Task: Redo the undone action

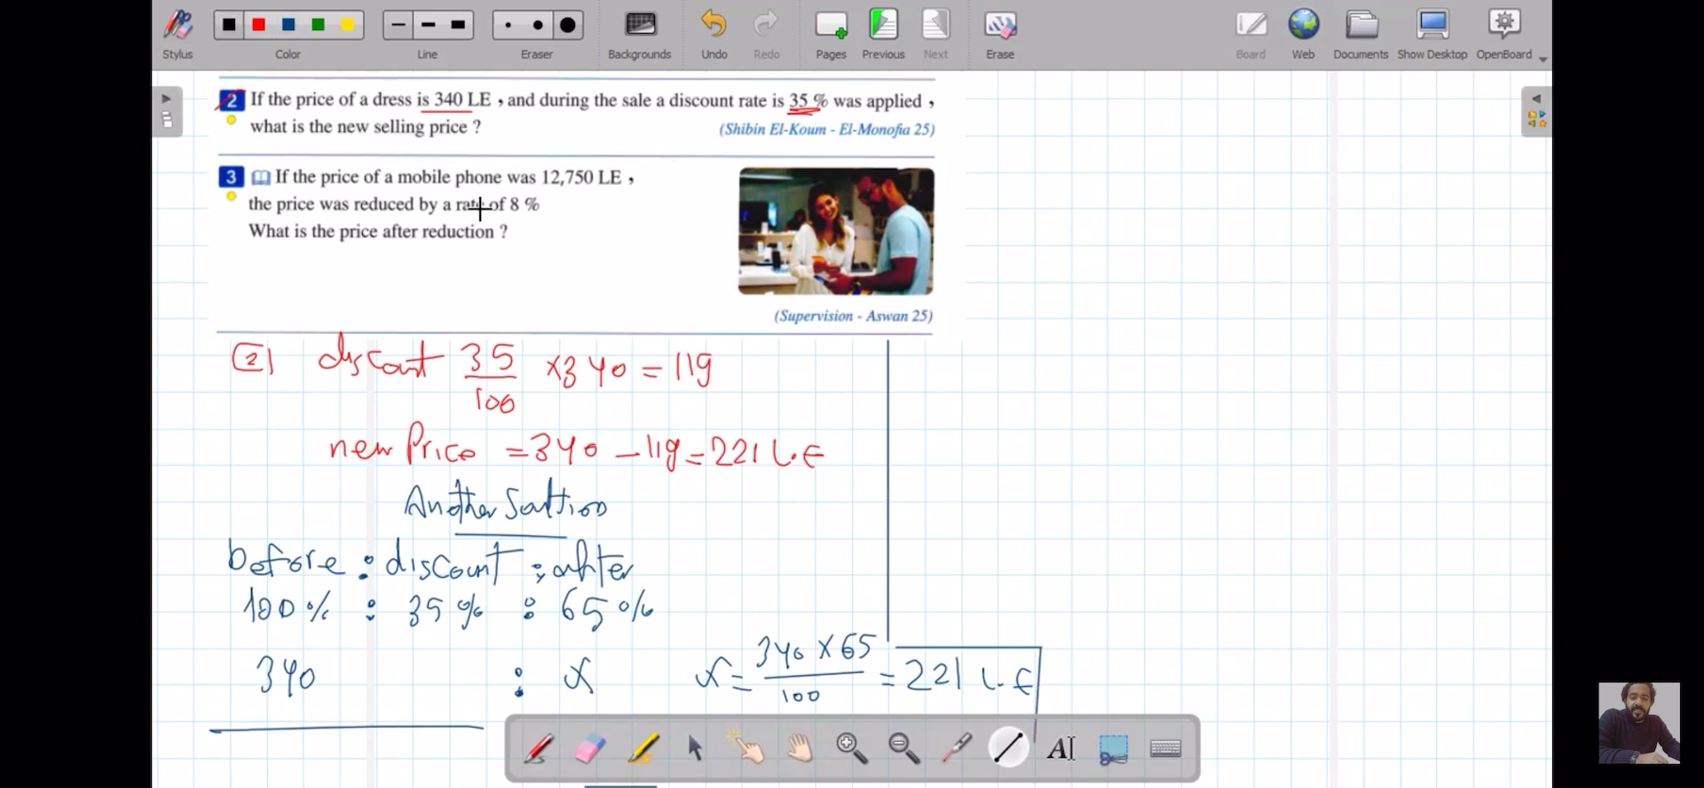Action: (767, 34)
